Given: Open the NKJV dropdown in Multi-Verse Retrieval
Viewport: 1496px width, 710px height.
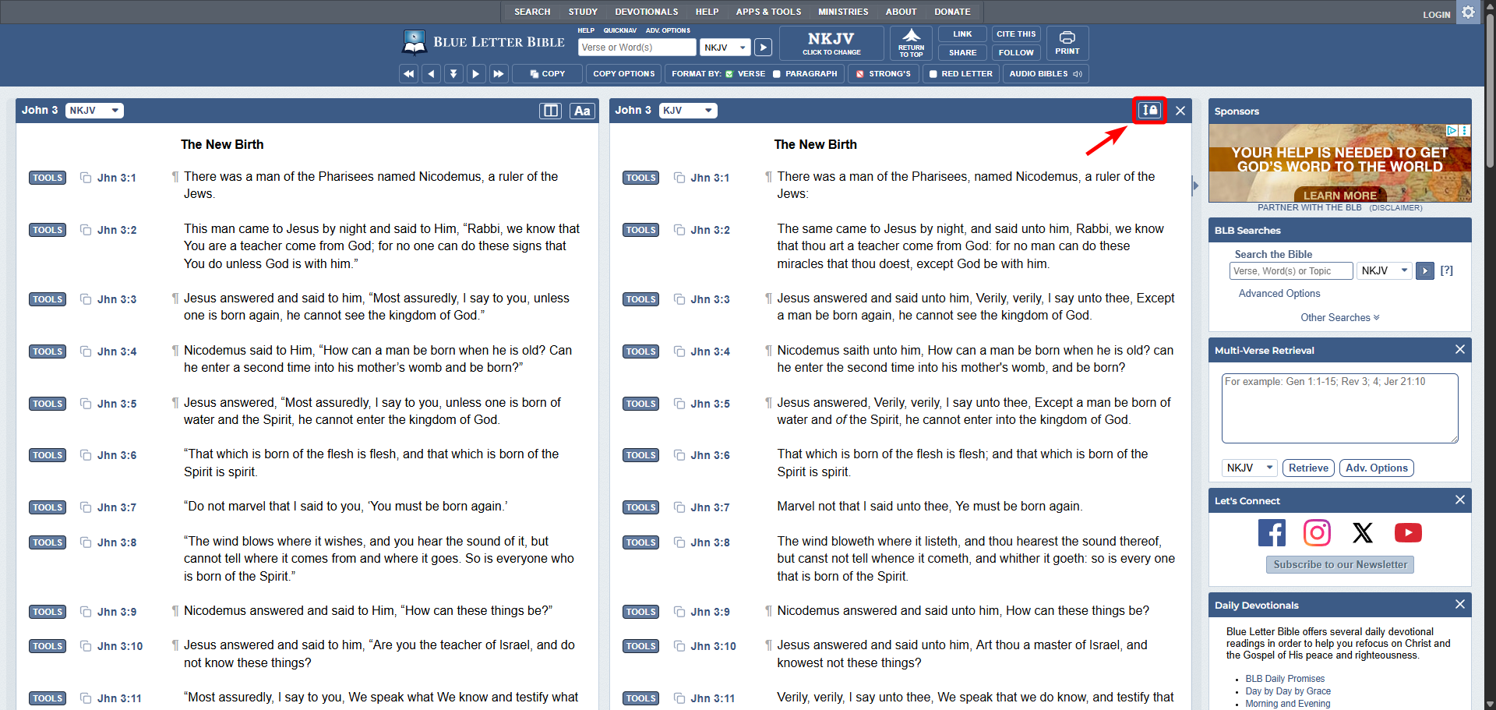Looking at the screenshot, I should coord(1249,468).
